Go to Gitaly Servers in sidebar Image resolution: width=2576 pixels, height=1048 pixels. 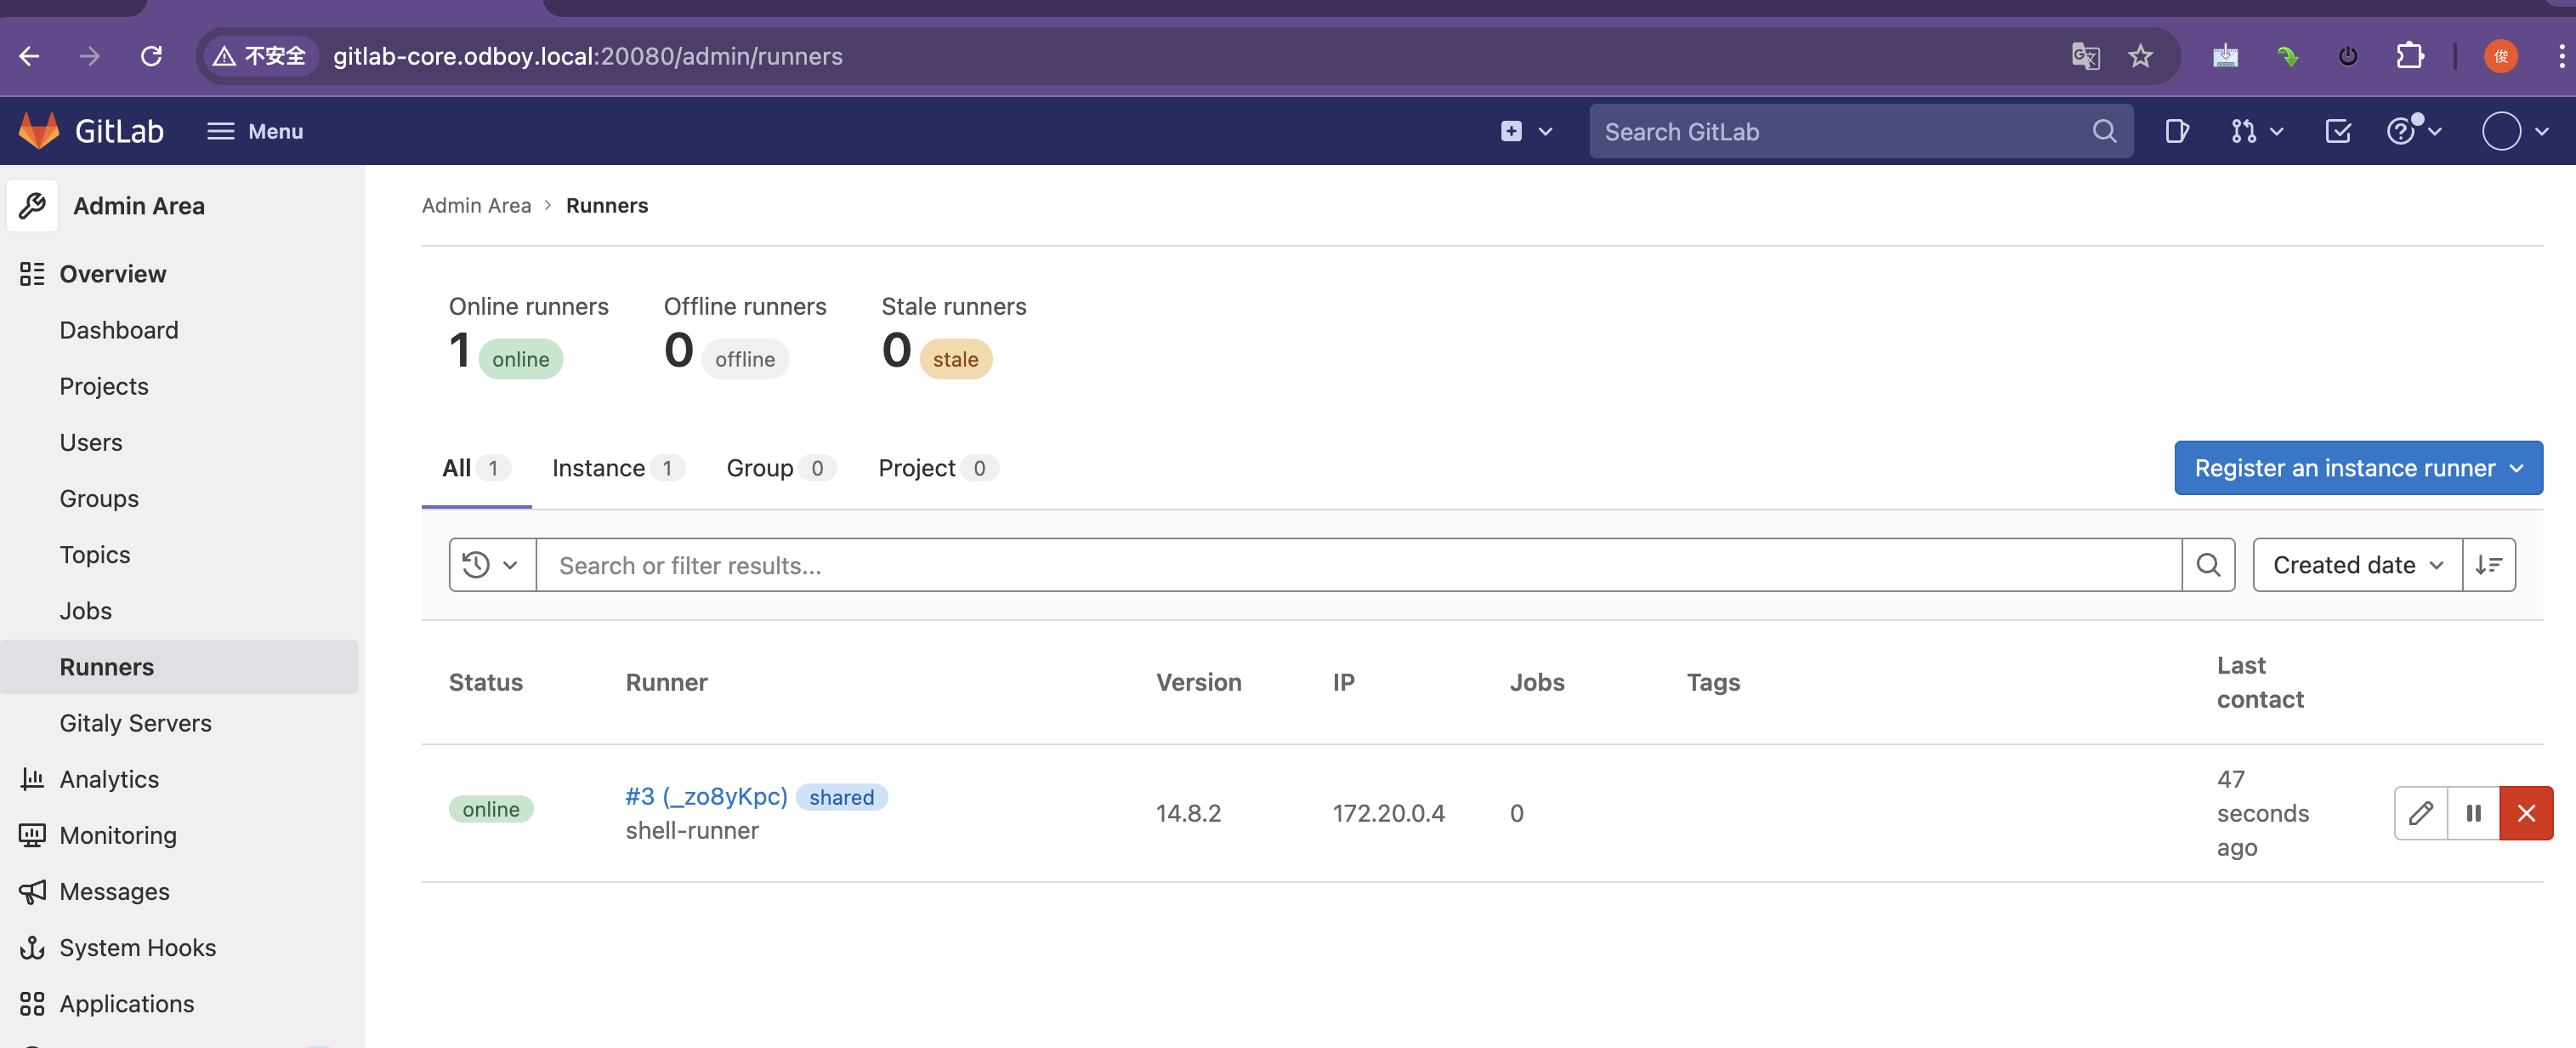coord(135,723)
